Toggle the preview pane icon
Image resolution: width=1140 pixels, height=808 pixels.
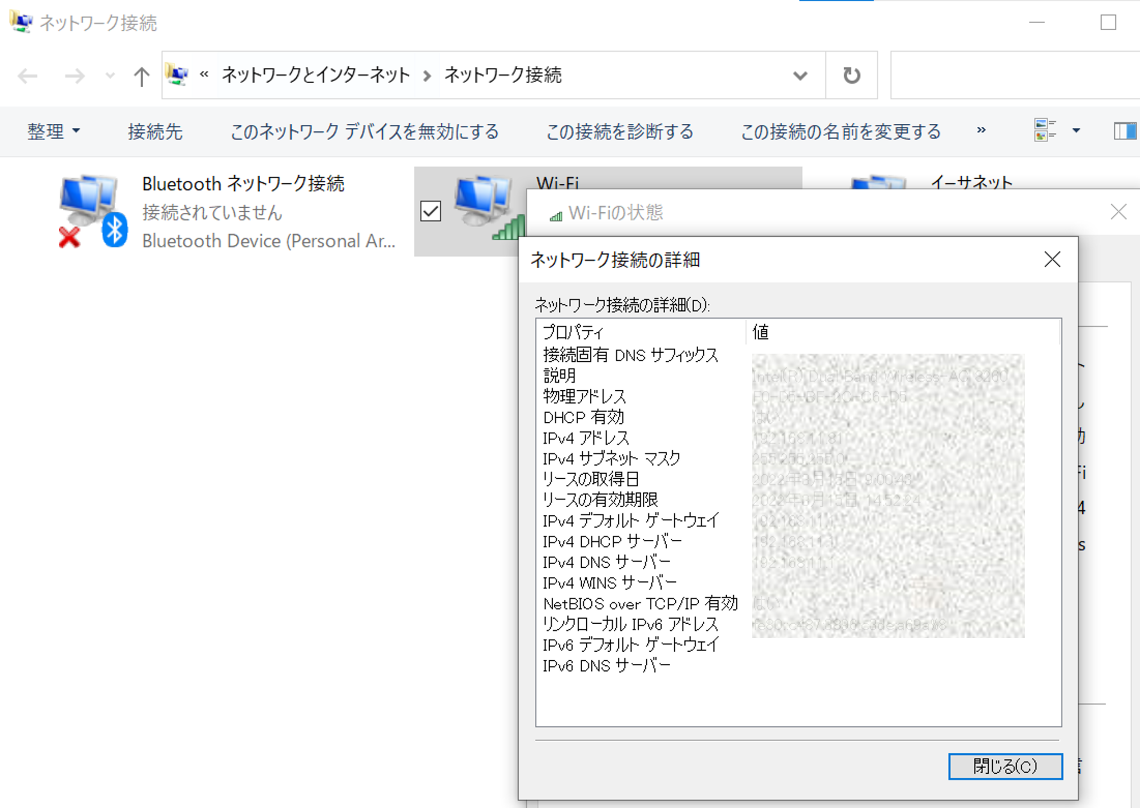pyautogui.click(x=1125, y=131)
